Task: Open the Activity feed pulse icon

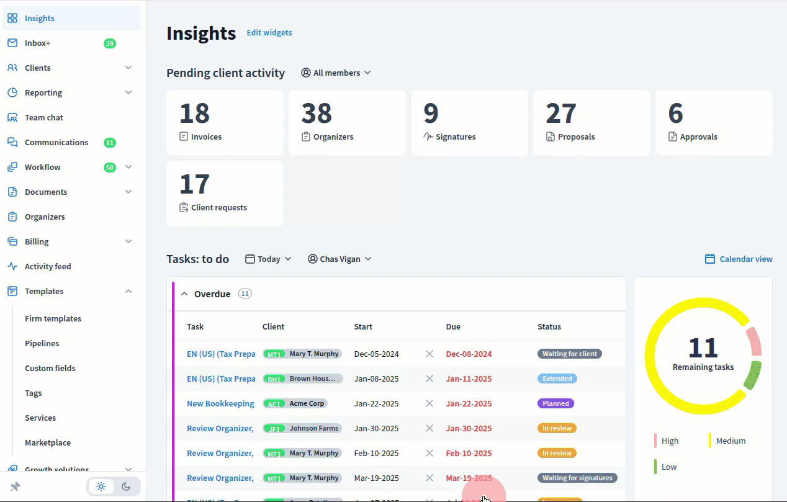Action: pos(12,266)
